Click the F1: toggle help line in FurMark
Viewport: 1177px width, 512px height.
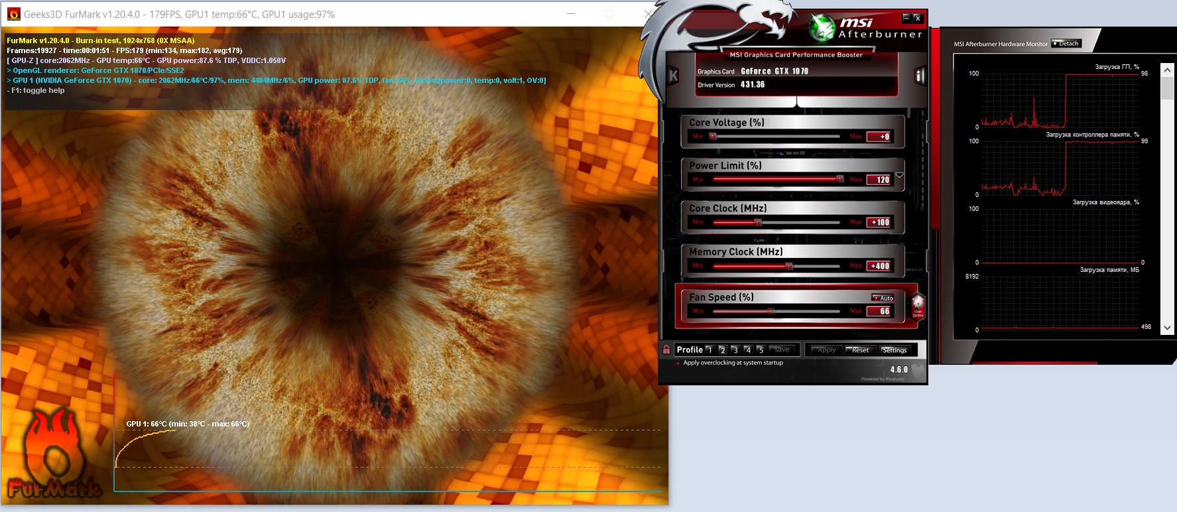coord(36,90)
